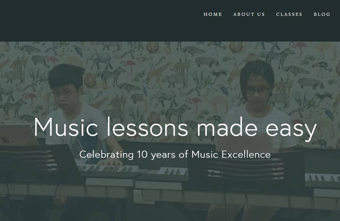The image size is (340, 221).
Task: Click the "Celebrating 10 years" subtitle text
Action: pos(175,154)
